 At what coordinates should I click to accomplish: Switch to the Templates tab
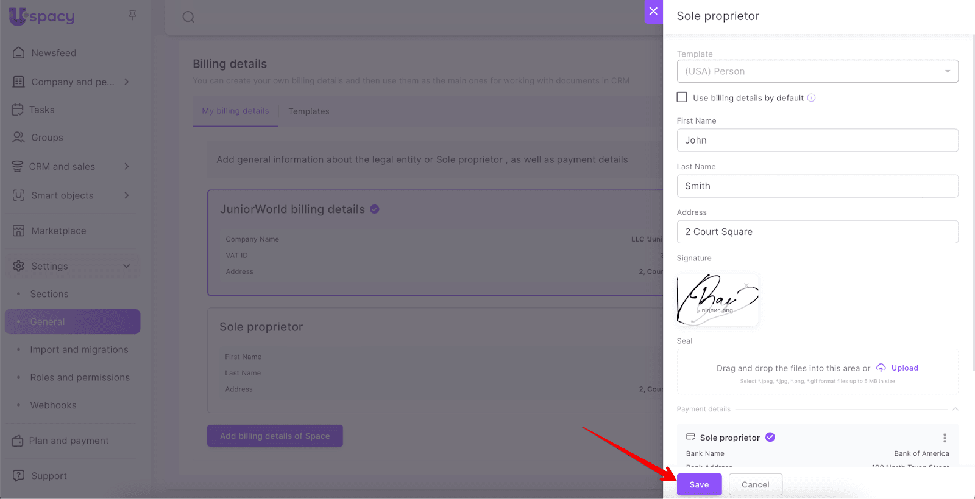(309, 111)
